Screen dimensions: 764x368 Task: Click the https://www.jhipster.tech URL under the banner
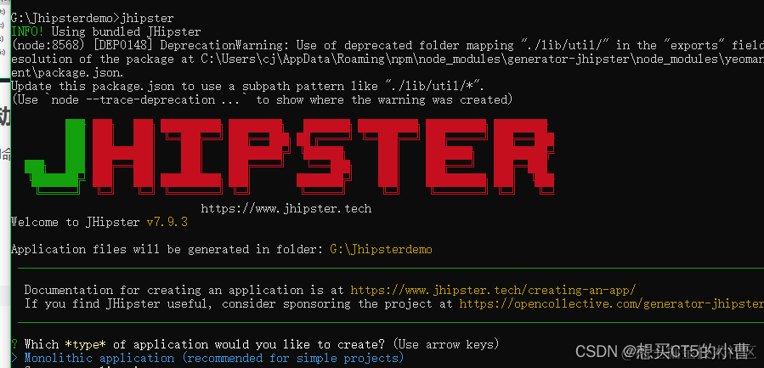coord(286,208)
